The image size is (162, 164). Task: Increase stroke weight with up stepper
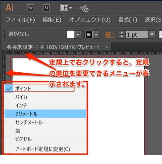click(122, 33)
